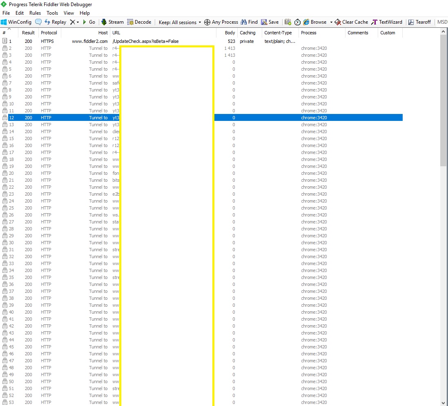This screenshot has height=406, width=448.
Task: Click the Remove sessions X icon
Action: coord(73,22)
